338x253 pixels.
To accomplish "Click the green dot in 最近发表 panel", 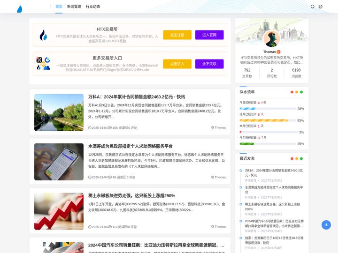I will [301, 158].
